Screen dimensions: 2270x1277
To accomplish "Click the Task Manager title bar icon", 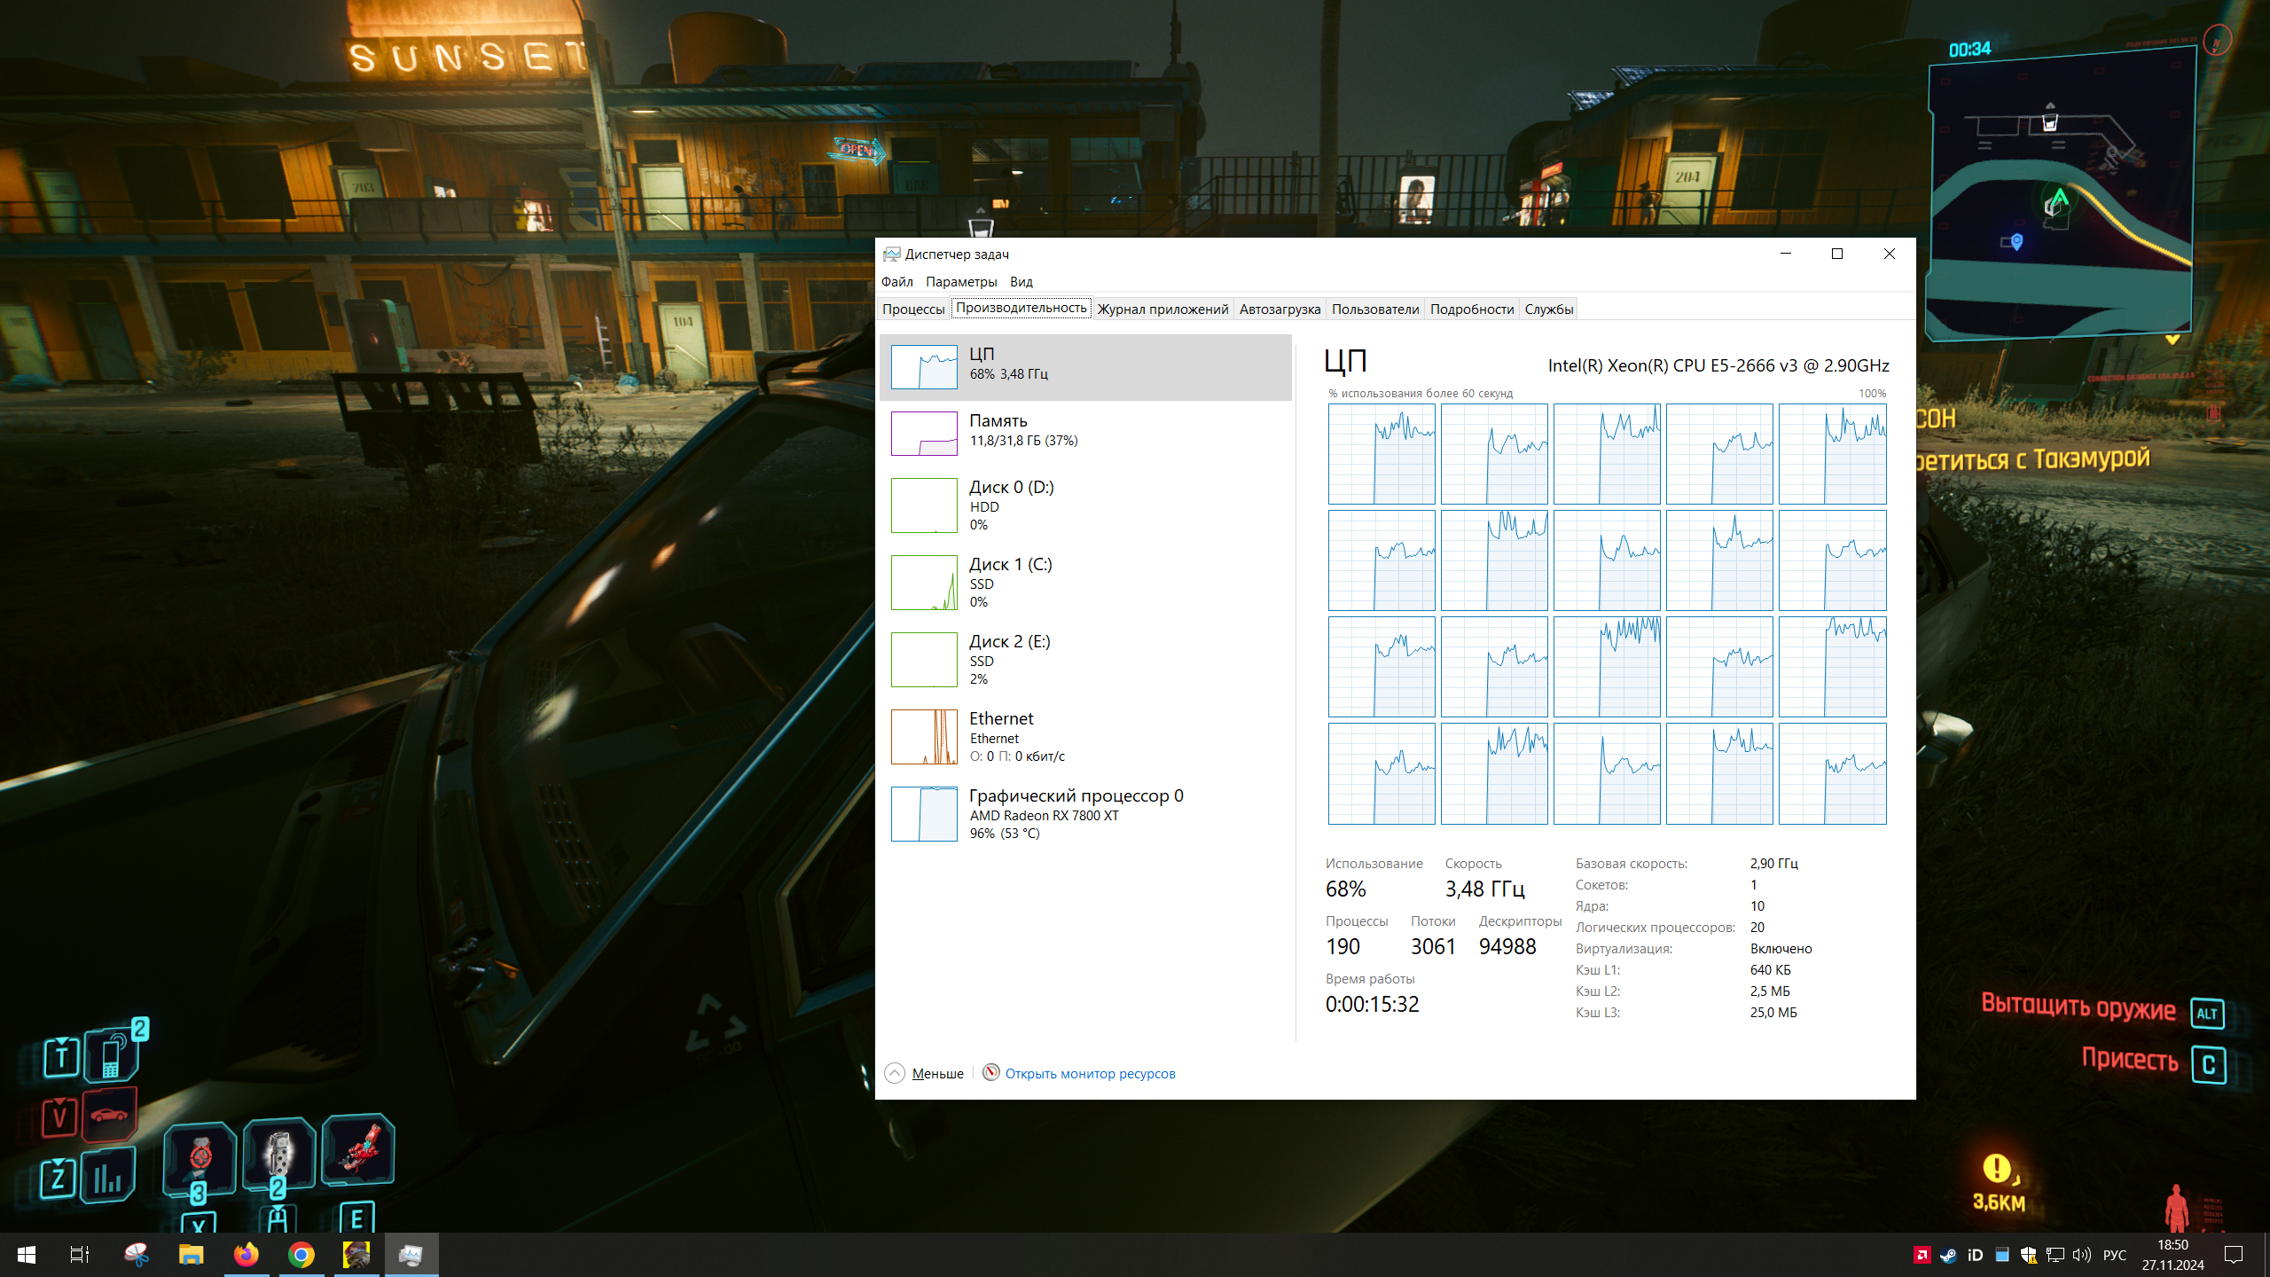I will pyautogui.click(x=891, y=254).
